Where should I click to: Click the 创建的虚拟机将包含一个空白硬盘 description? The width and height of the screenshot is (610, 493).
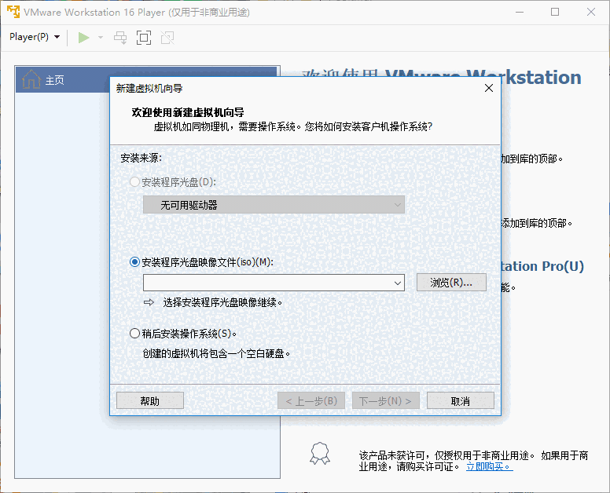click(x=216, y=353)
